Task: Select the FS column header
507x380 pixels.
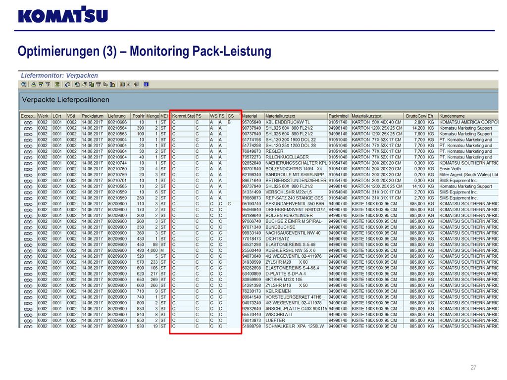Action: pyautogui.click(x=222, y=116)
